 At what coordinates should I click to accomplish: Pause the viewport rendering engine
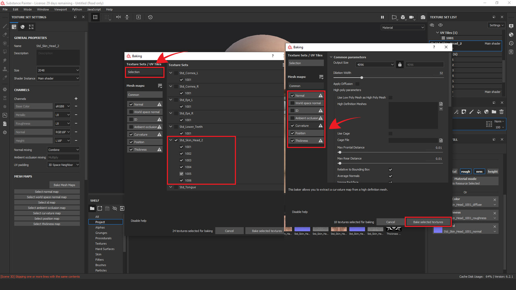pos(383,17)
